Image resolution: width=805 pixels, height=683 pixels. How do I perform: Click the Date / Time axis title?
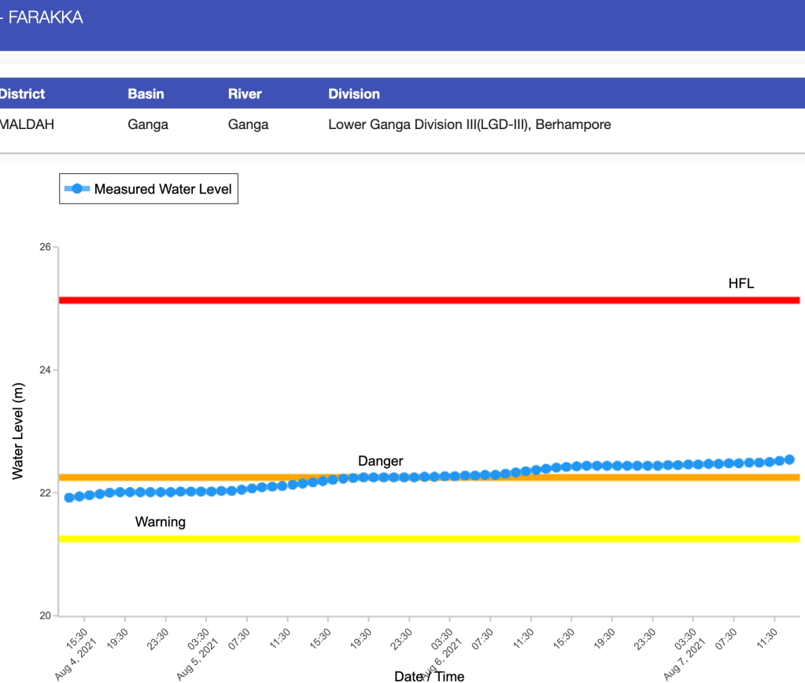(429, 676)
